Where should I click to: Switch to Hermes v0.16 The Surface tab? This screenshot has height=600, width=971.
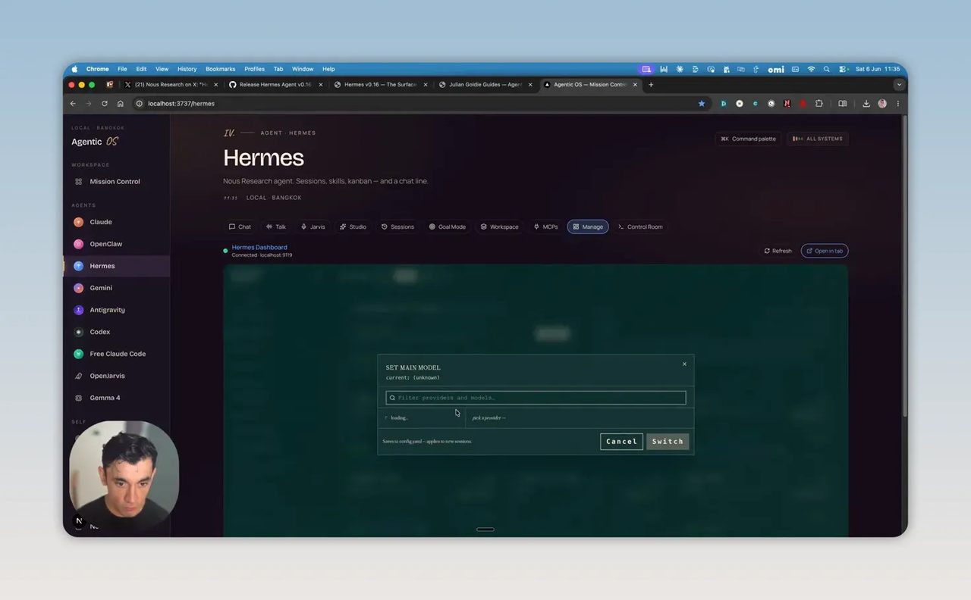[380, 85]
